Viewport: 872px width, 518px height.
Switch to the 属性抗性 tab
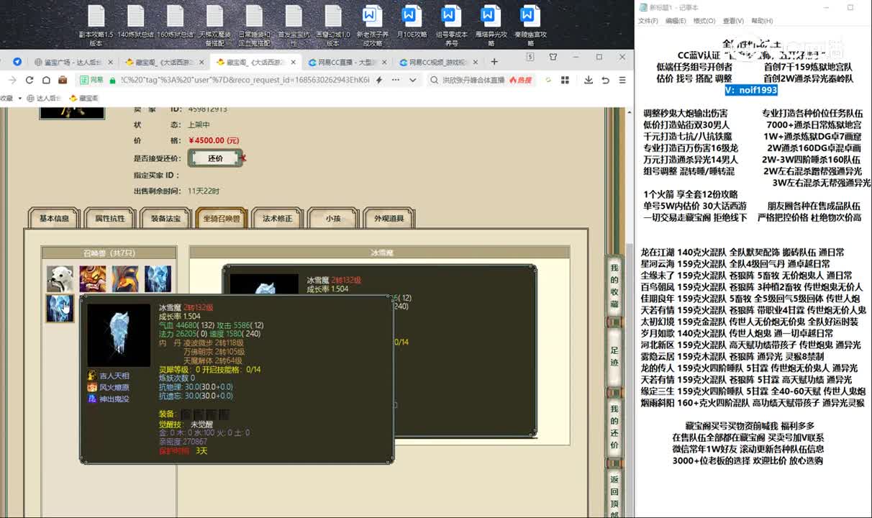click(x=110, y=218)
